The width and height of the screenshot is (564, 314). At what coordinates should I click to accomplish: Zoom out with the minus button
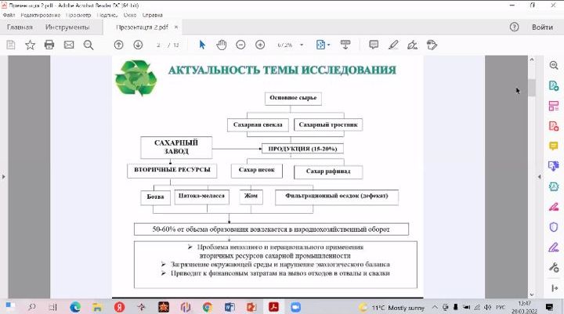240,45
